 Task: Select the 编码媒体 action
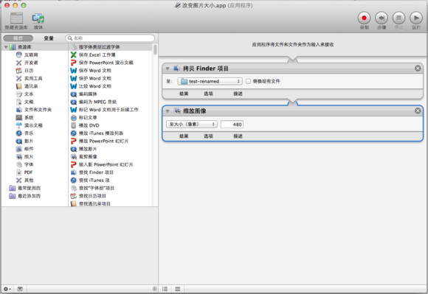(x=88, y=94)
